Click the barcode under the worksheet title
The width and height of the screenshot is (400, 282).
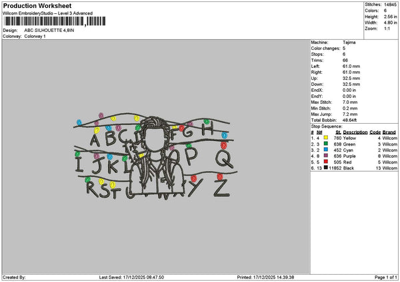click(55, 21)
